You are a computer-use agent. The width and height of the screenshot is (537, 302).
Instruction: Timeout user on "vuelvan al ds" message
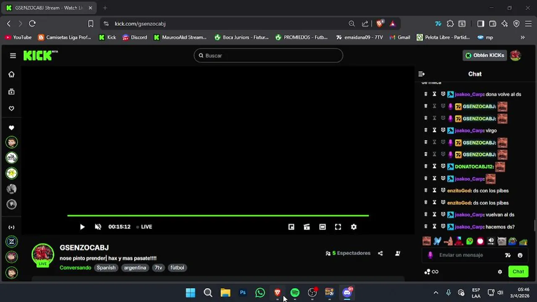[x=434, y=215]
